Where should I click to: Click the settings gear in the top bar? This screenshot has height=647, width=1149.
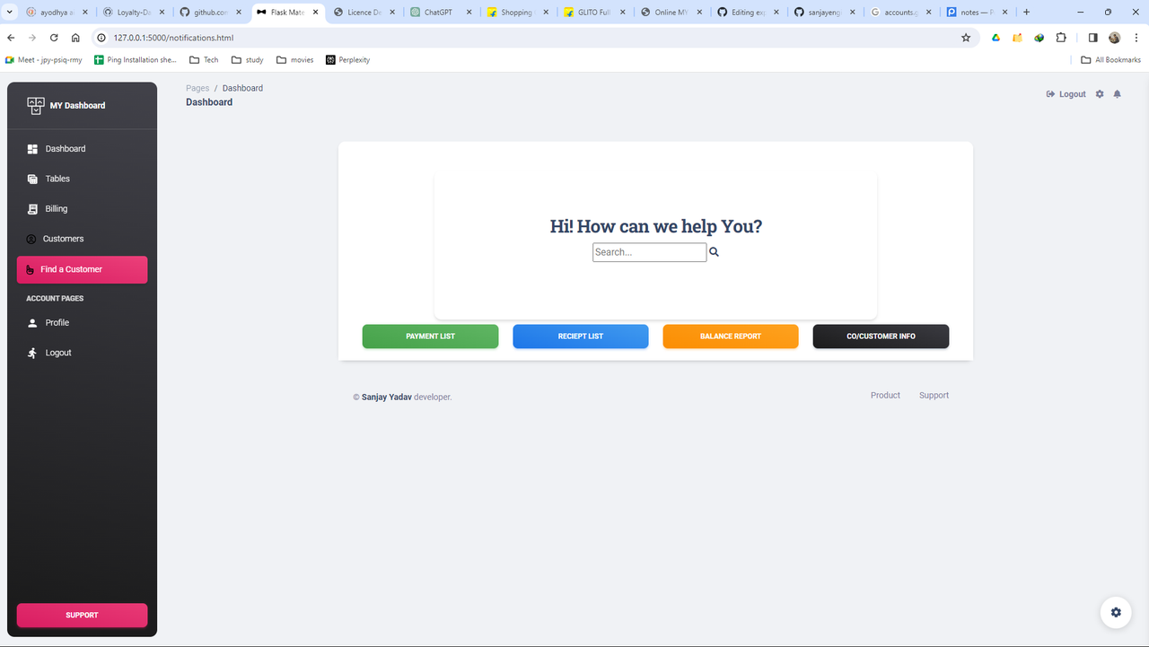[1099, 93]
